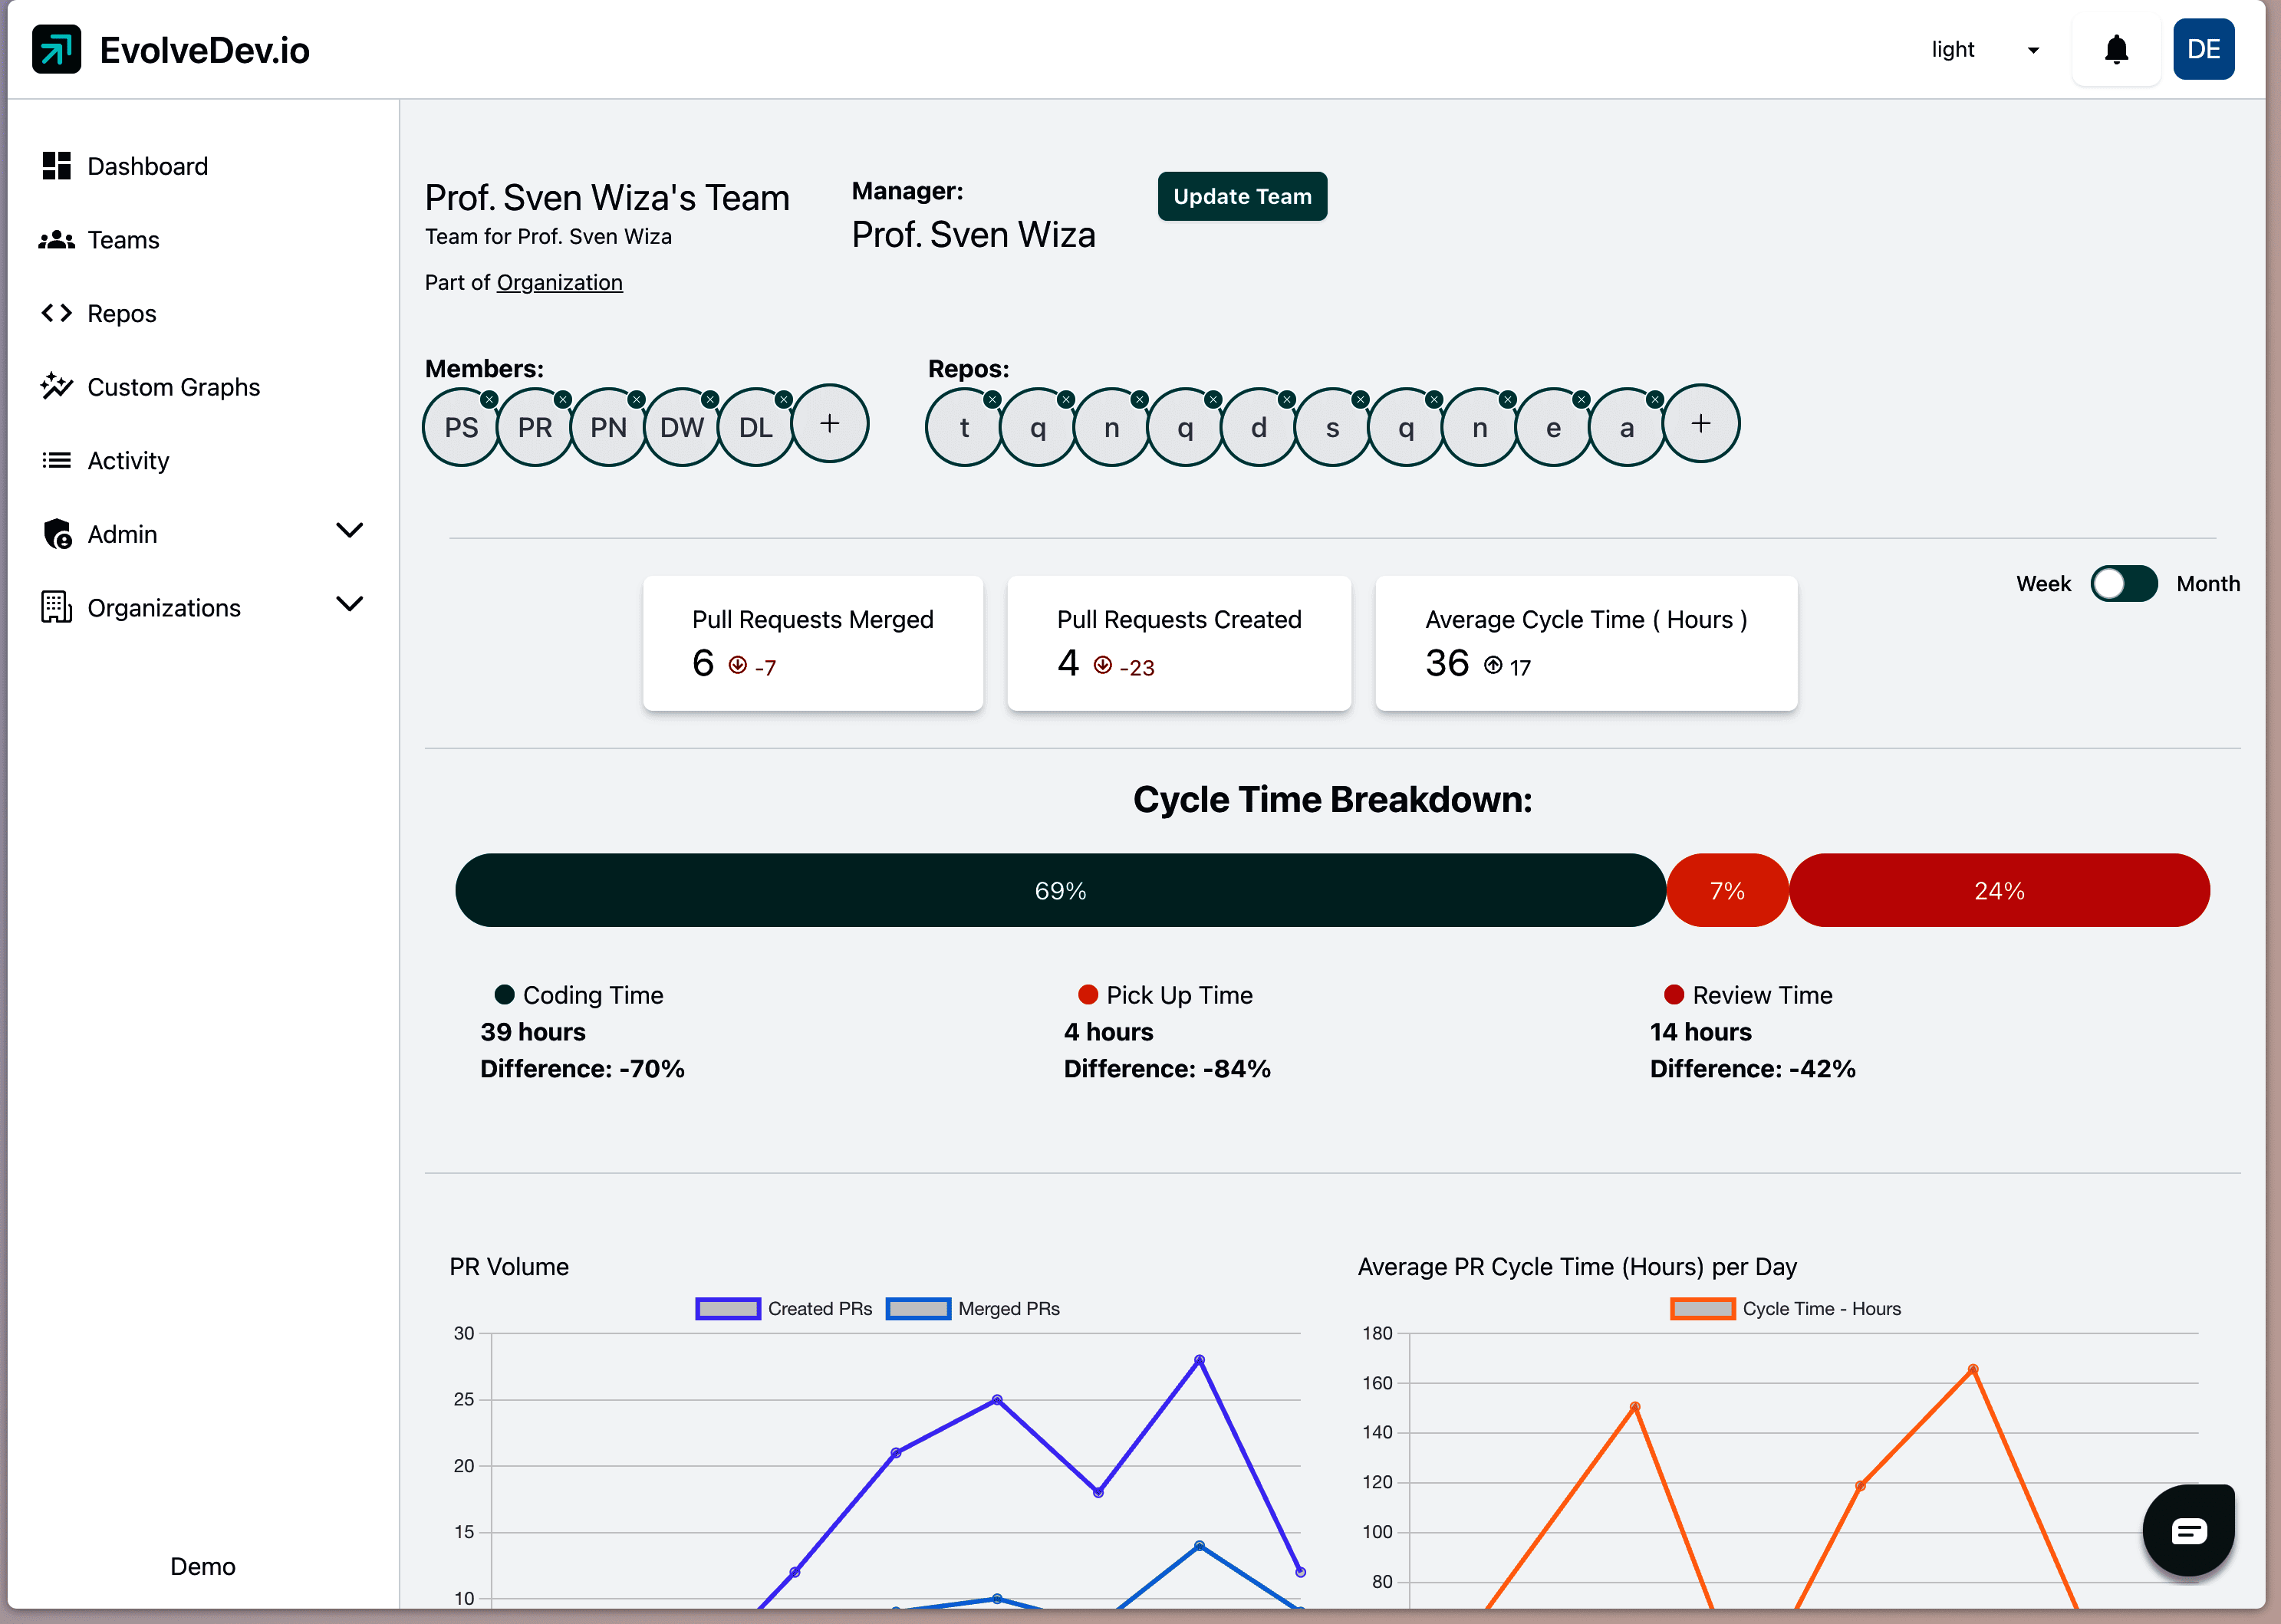The height and width of the screenshot is (1624, 2281).
Task: Open the Activity sidebar item
Action: 128,460
